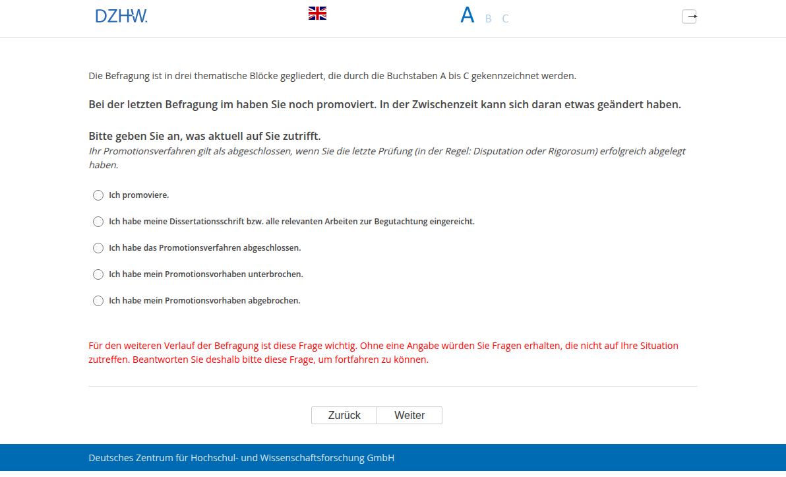Continue with the Weiter button

[x=409, y=415]
